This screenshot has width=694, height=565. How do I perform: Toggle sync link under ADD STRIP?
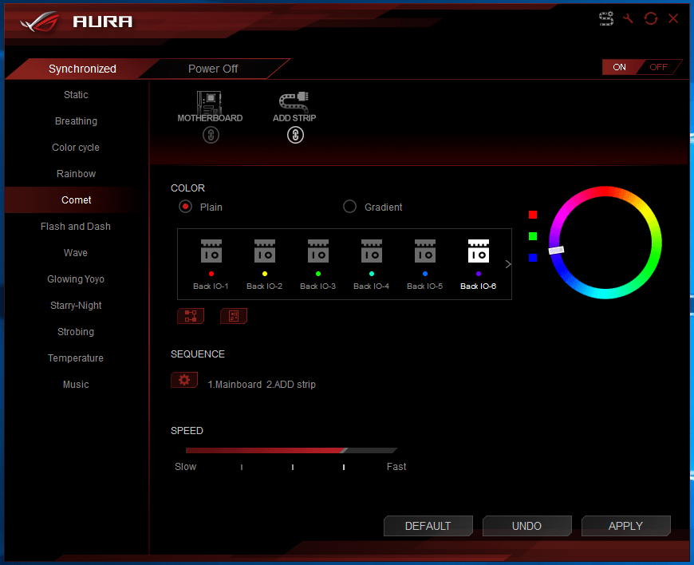pos(295,135)
